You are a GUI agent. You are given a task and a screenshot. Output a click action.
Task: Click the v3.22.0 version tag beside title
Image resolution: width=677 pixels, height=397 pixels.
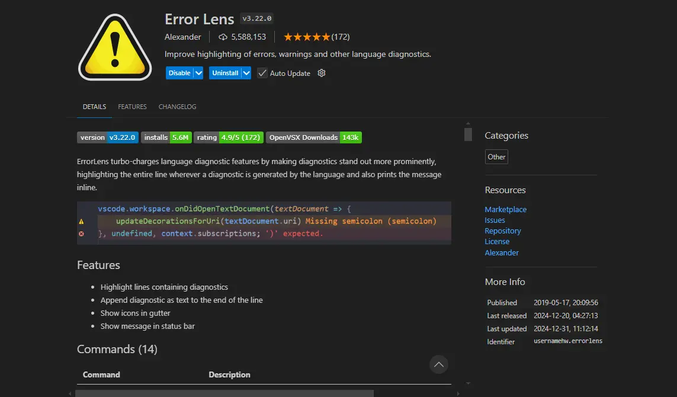pyautogui.click(x=257, y=18)
